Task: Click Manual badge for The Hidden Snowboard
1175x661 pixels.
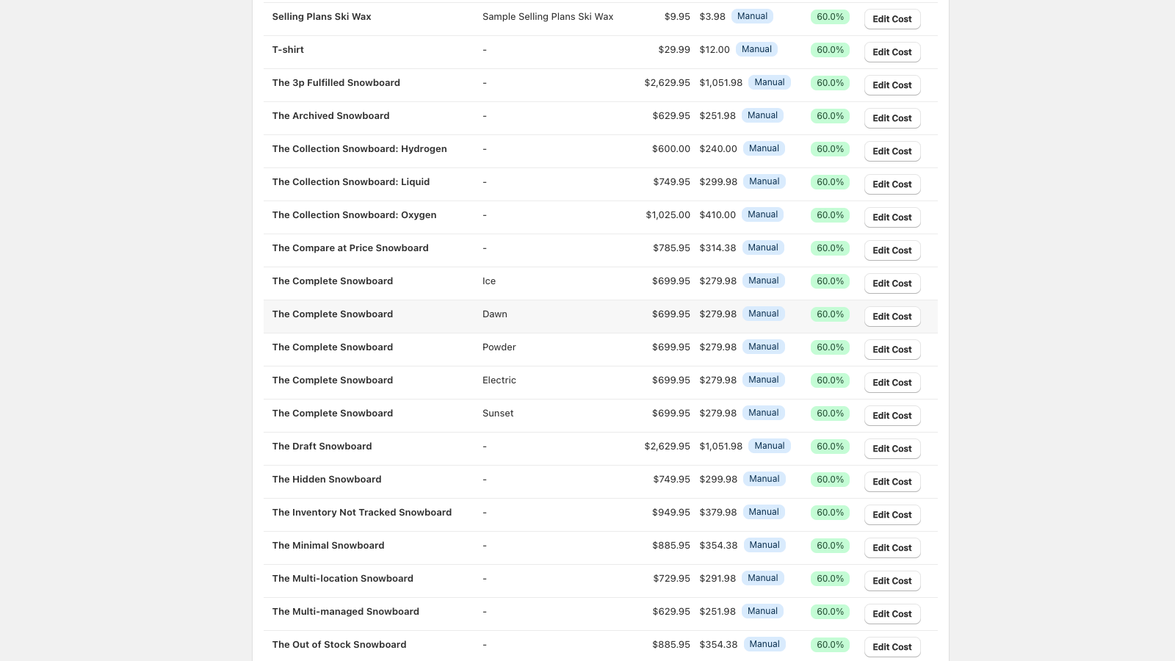Action: (764, 479)
